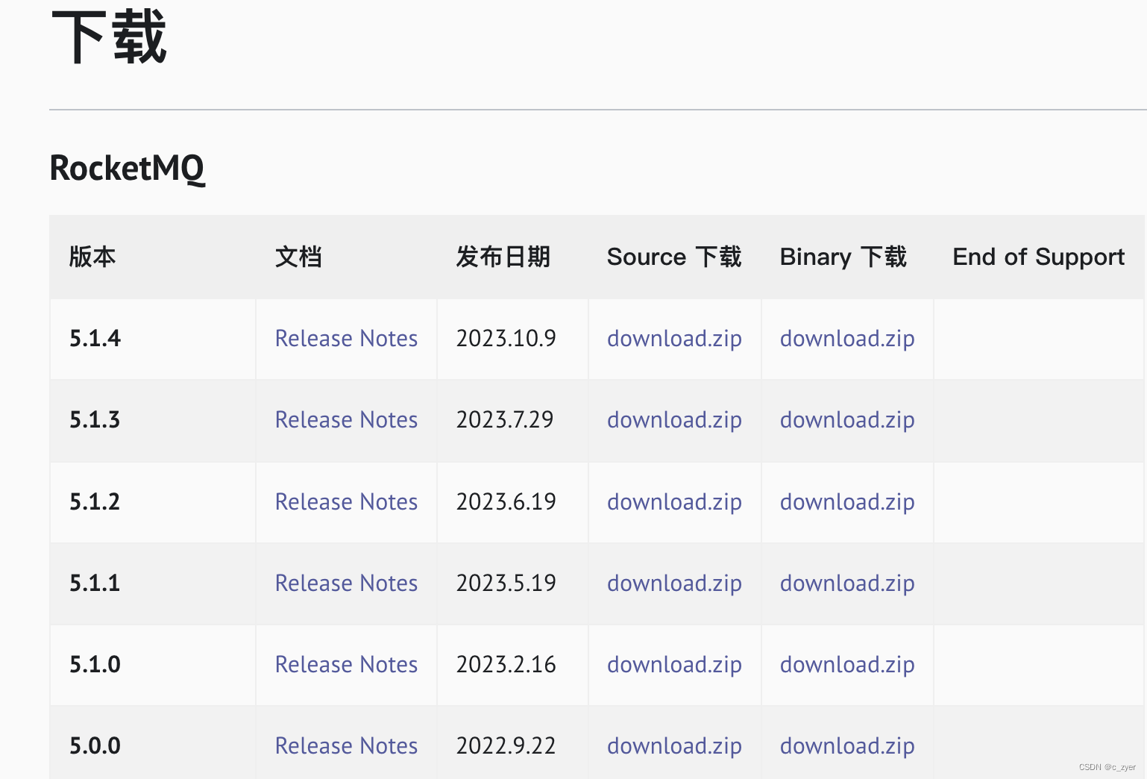Viewport: 1147px width, 779px height.
Task: Download source zip for version 5.1.2
Action: (674, 502)
